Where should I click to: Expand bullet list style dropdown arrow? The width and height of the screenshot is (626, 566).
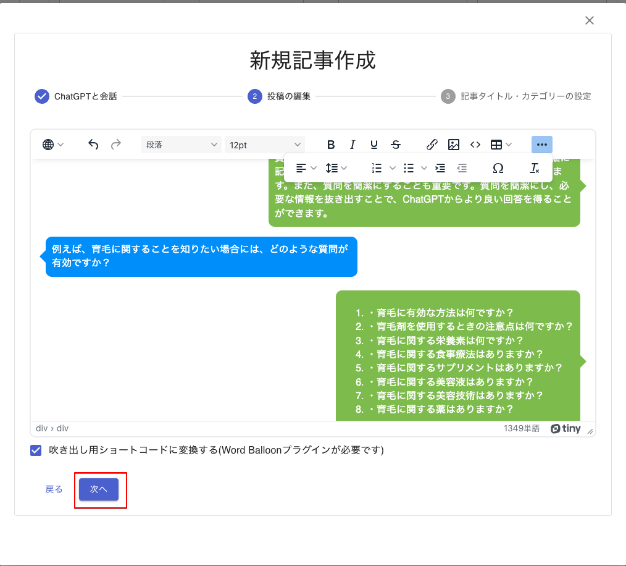(x=424, y=168)
